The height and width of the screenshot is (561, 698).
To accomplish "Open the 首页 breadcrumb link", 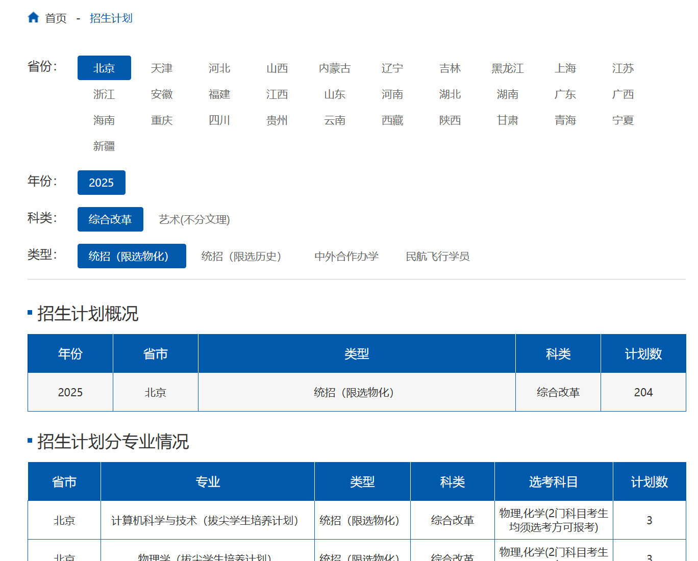I will [56, 18].
